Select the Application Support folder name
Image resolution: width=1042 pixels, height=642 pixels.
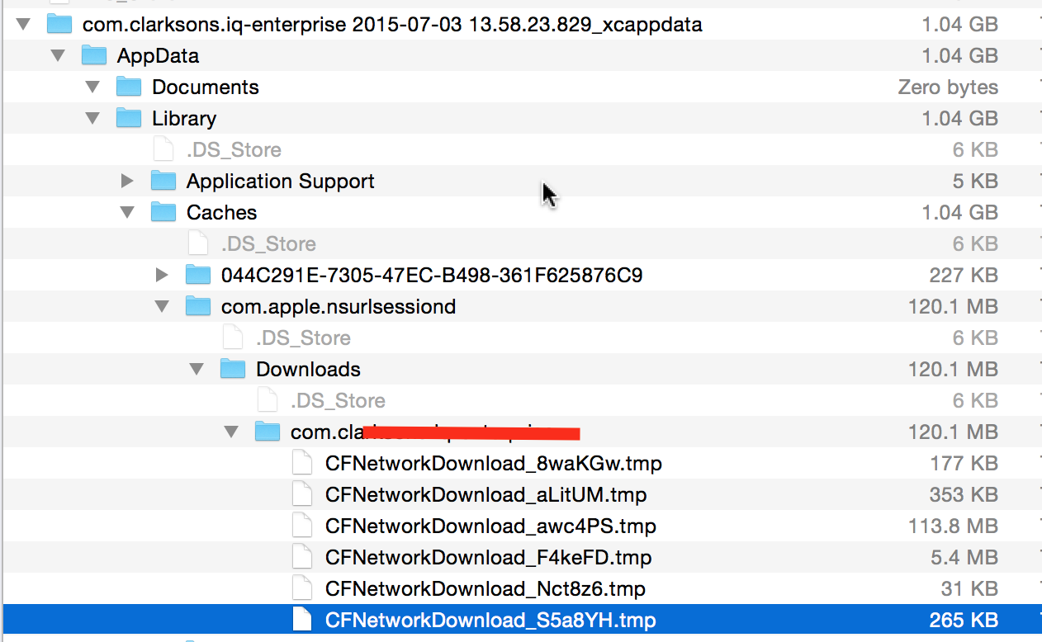(x=281, y=182)
